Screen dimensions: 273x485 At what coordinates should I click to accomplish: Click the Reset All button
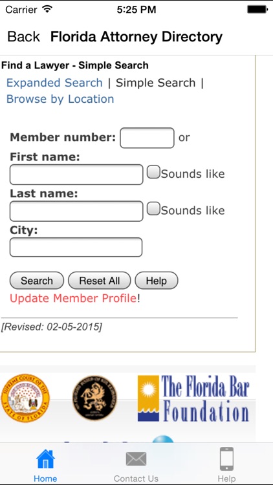pos(100,281)
